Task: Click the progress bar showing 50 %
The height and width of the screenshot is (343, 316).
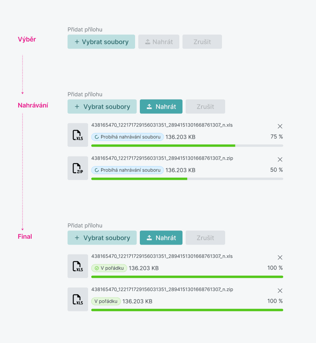Action: [x=187, y=179]
